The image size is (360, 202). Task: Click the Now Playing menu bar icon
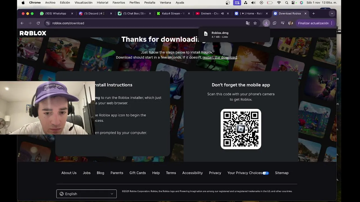[262, 3]
